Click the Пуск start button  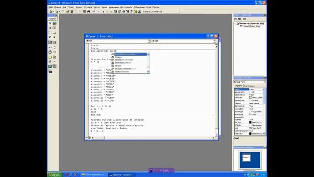[54, 175]
